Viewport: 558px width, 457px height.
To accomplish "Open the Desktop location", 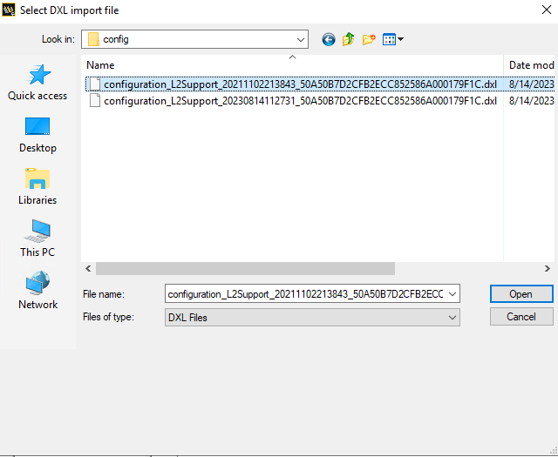I will (x=37, y=135).
